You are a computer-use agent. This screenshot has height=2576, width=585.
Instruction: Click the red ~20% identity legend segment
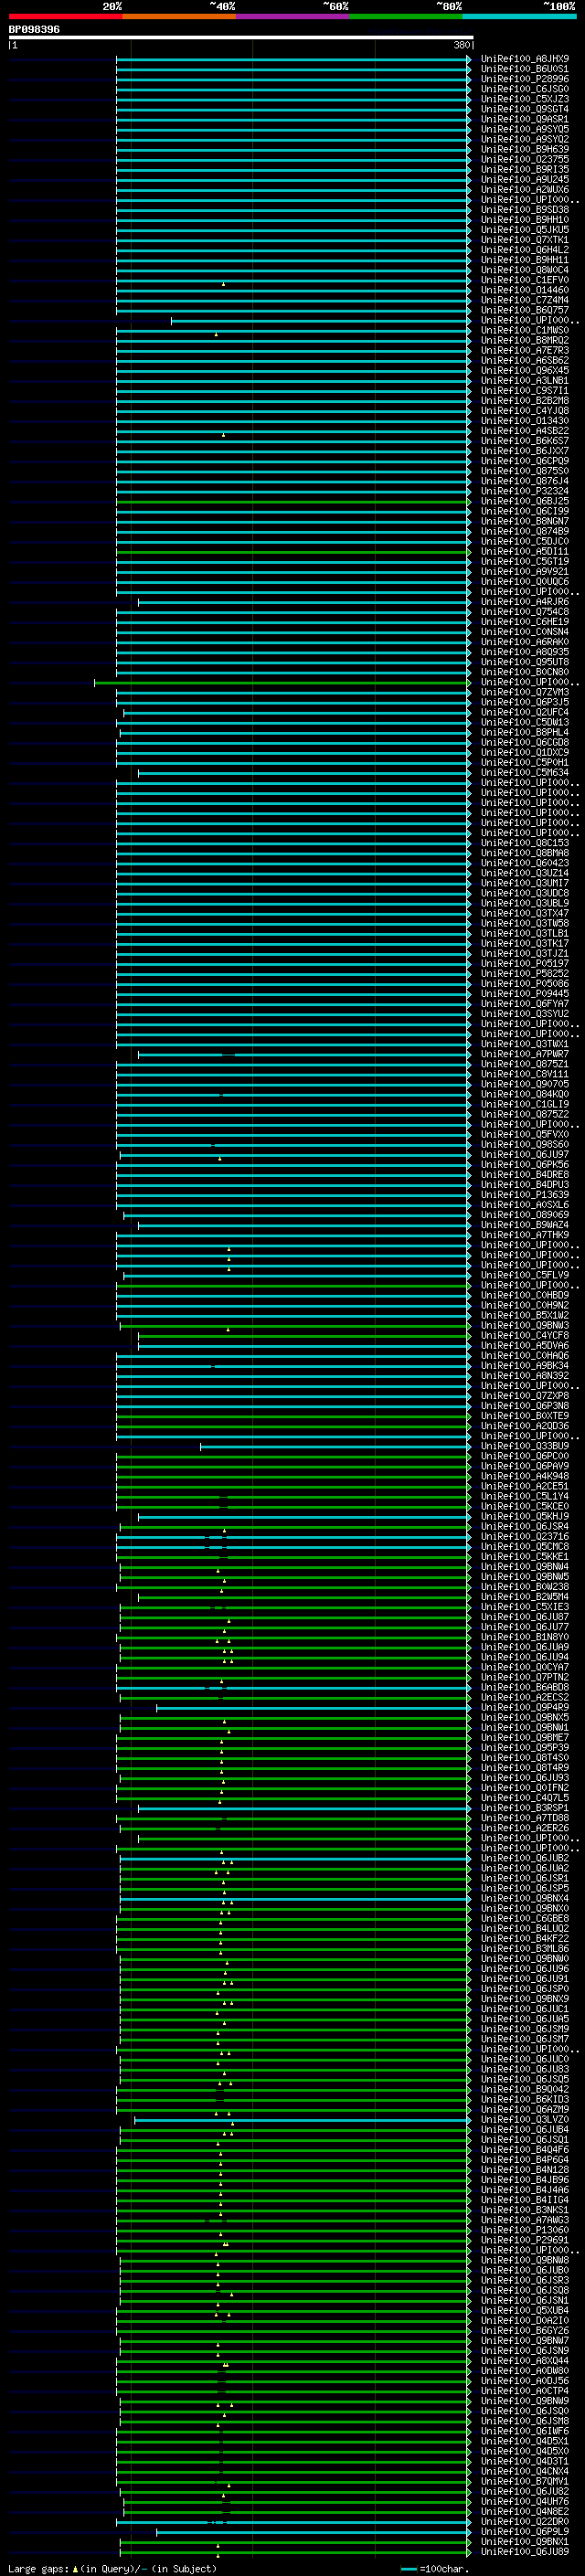point(65,16)
